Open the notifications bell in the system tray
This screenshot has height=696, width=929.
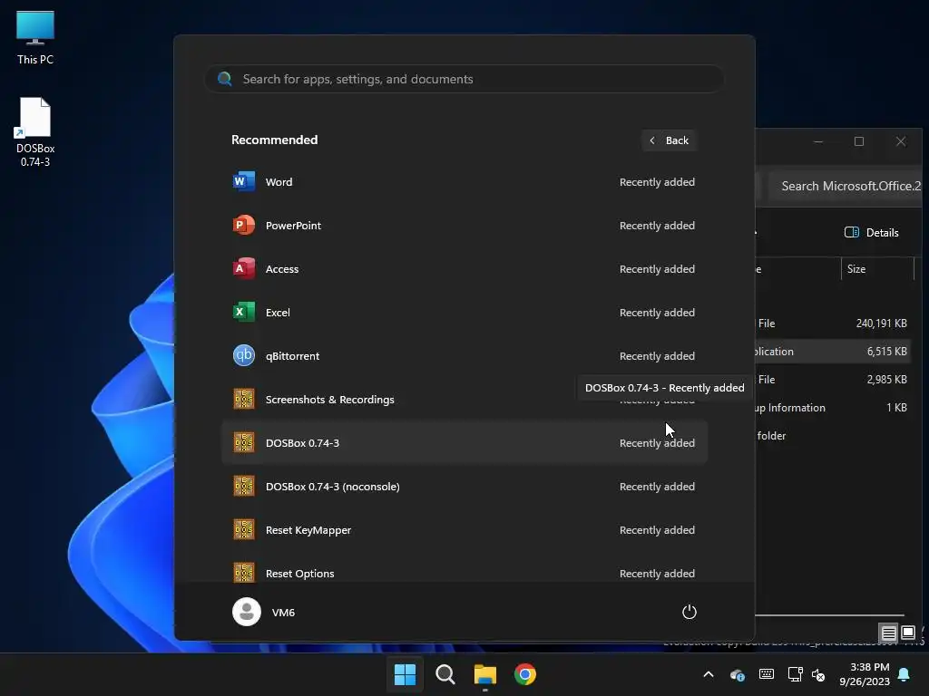(905, 674)
